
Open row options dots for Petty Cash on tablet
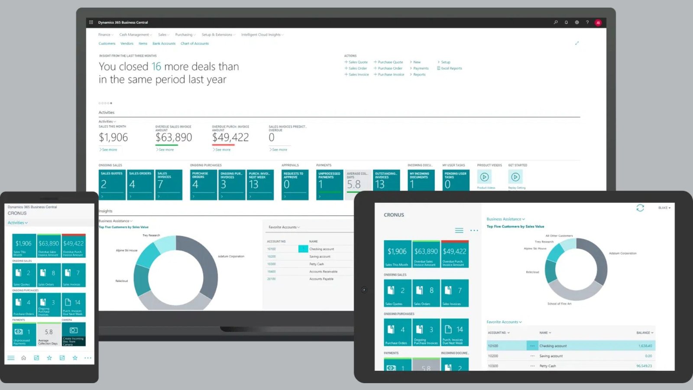(x=532, y=366)
